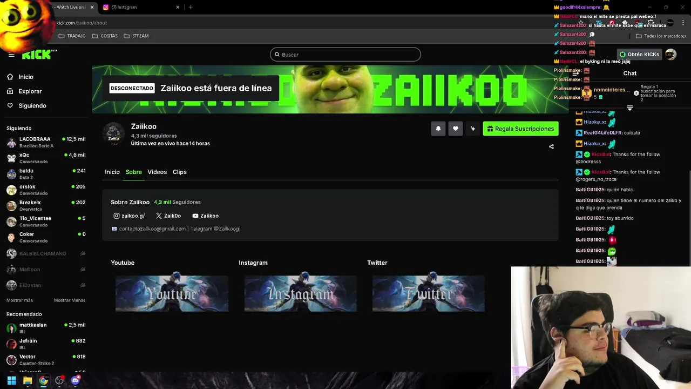
Task: Open a new browser tab
Action: pyautogui.click(x=191, y=7)
